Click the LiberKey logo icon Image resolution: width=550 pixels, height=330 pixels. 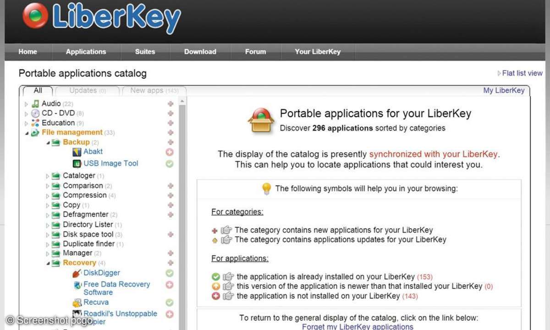(35, 16)
